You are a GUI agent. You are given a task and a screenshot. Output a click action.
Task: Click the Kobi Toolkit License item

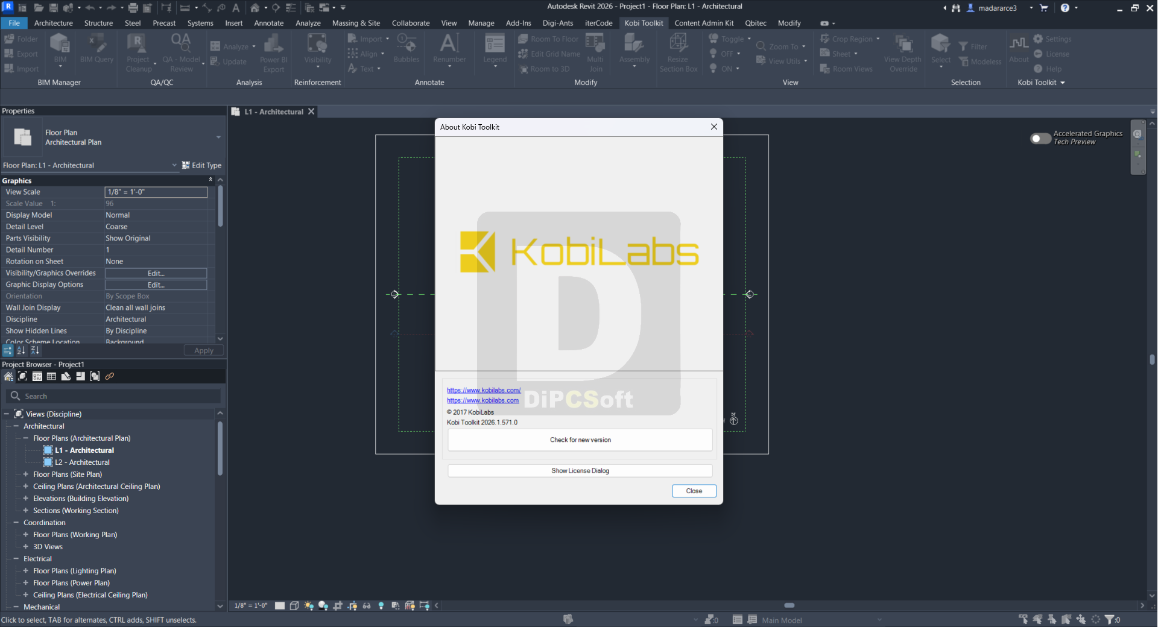(x=1051, y=54)
